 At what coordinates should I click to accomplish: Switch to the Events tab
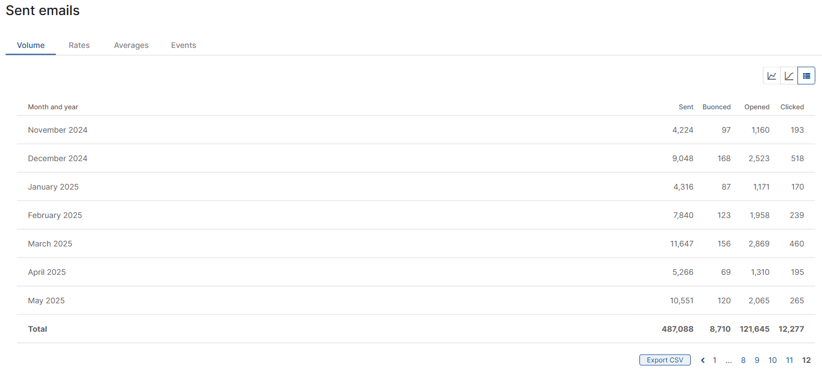click(184, 45)
